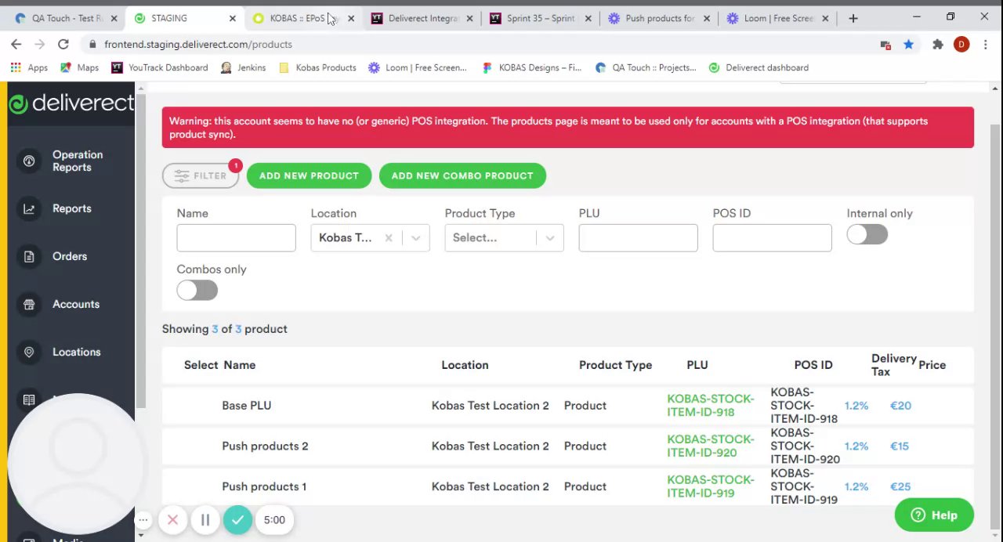Toggle the FILTER panel button

click(x=201, y=175)
